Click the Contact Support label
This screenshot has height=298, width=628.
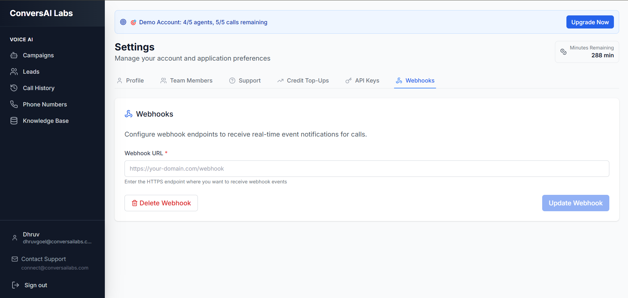point(44,259)
